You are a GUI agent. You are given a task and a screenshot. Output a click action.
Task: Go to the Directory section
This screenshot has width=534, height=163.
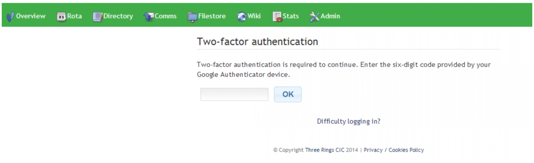[x=118, y=16]
